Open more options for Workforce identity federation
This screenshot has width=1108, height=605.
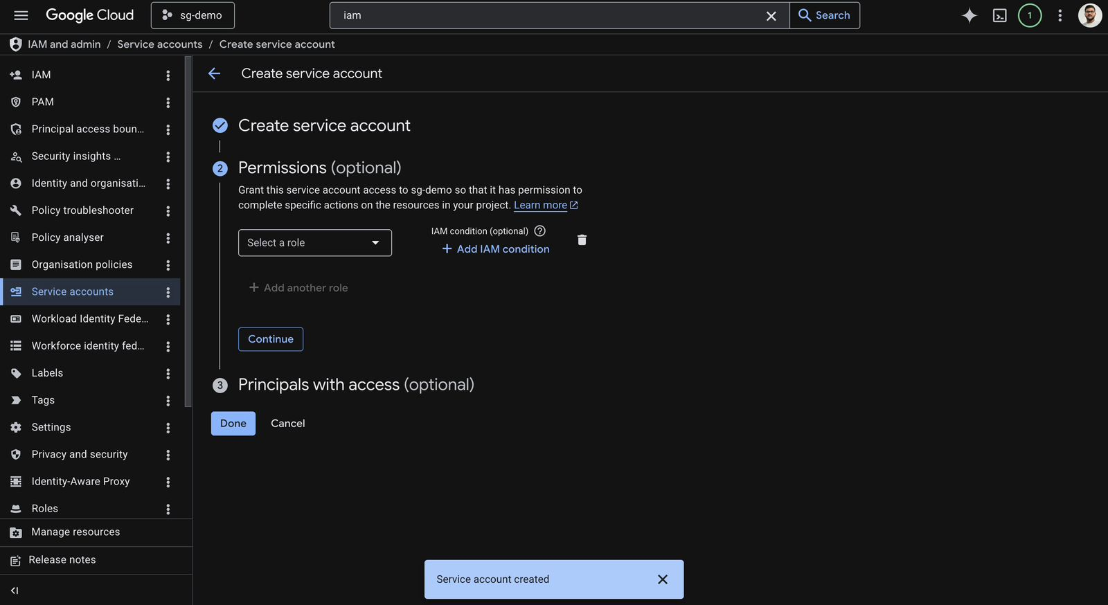point(168,347)
